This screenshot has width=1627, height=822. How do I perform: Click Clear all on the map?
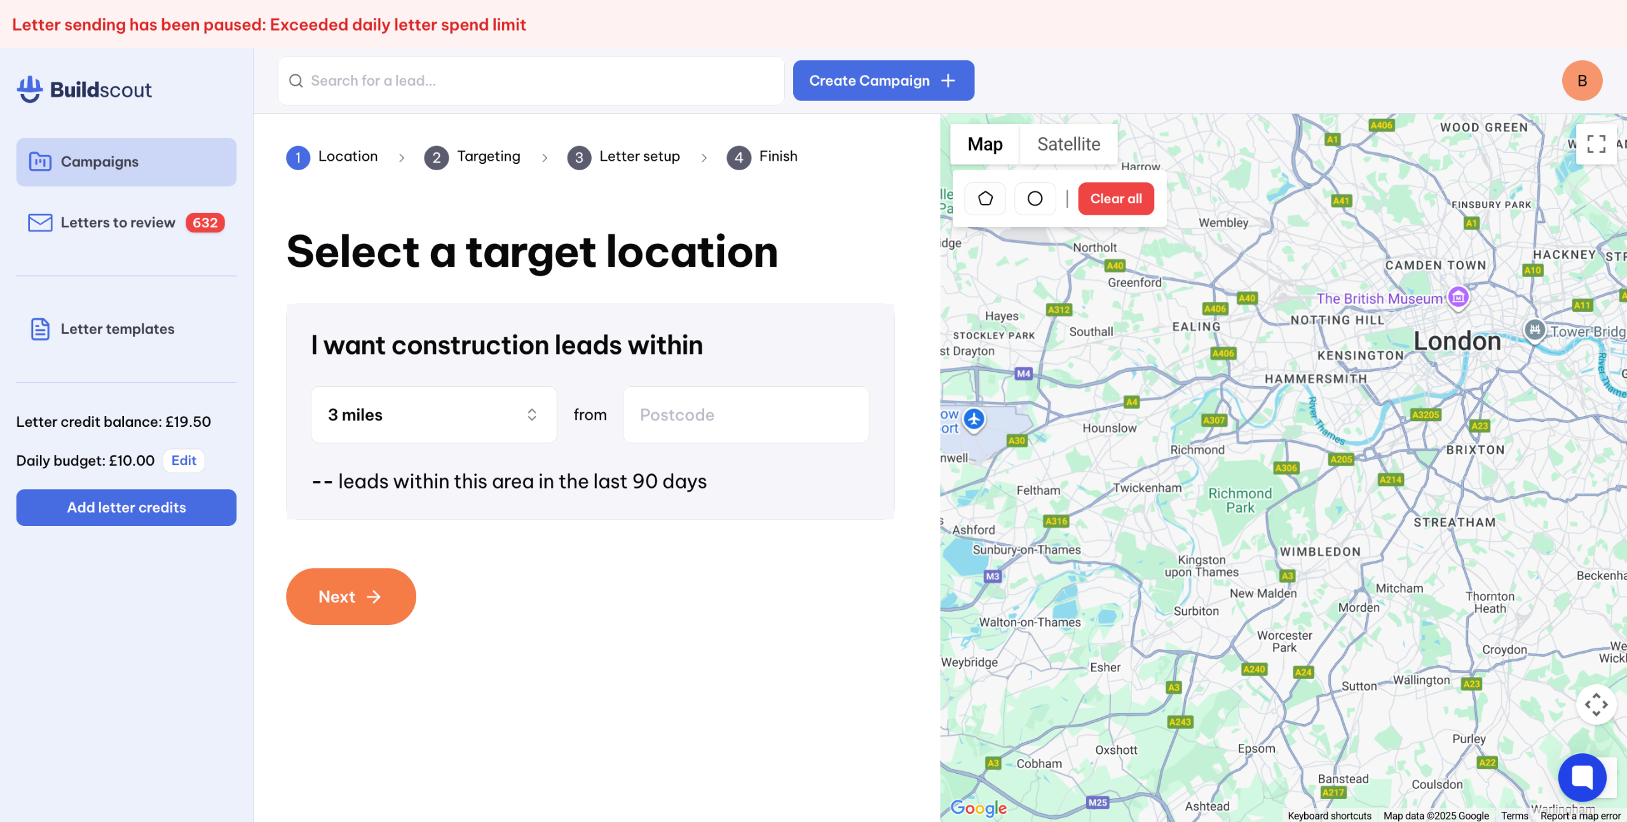click(x=1116, y=199)
